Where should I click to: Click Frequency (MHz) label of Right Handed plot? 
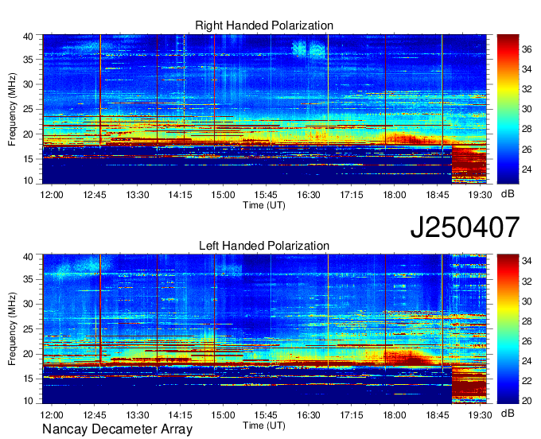point(12,109)
